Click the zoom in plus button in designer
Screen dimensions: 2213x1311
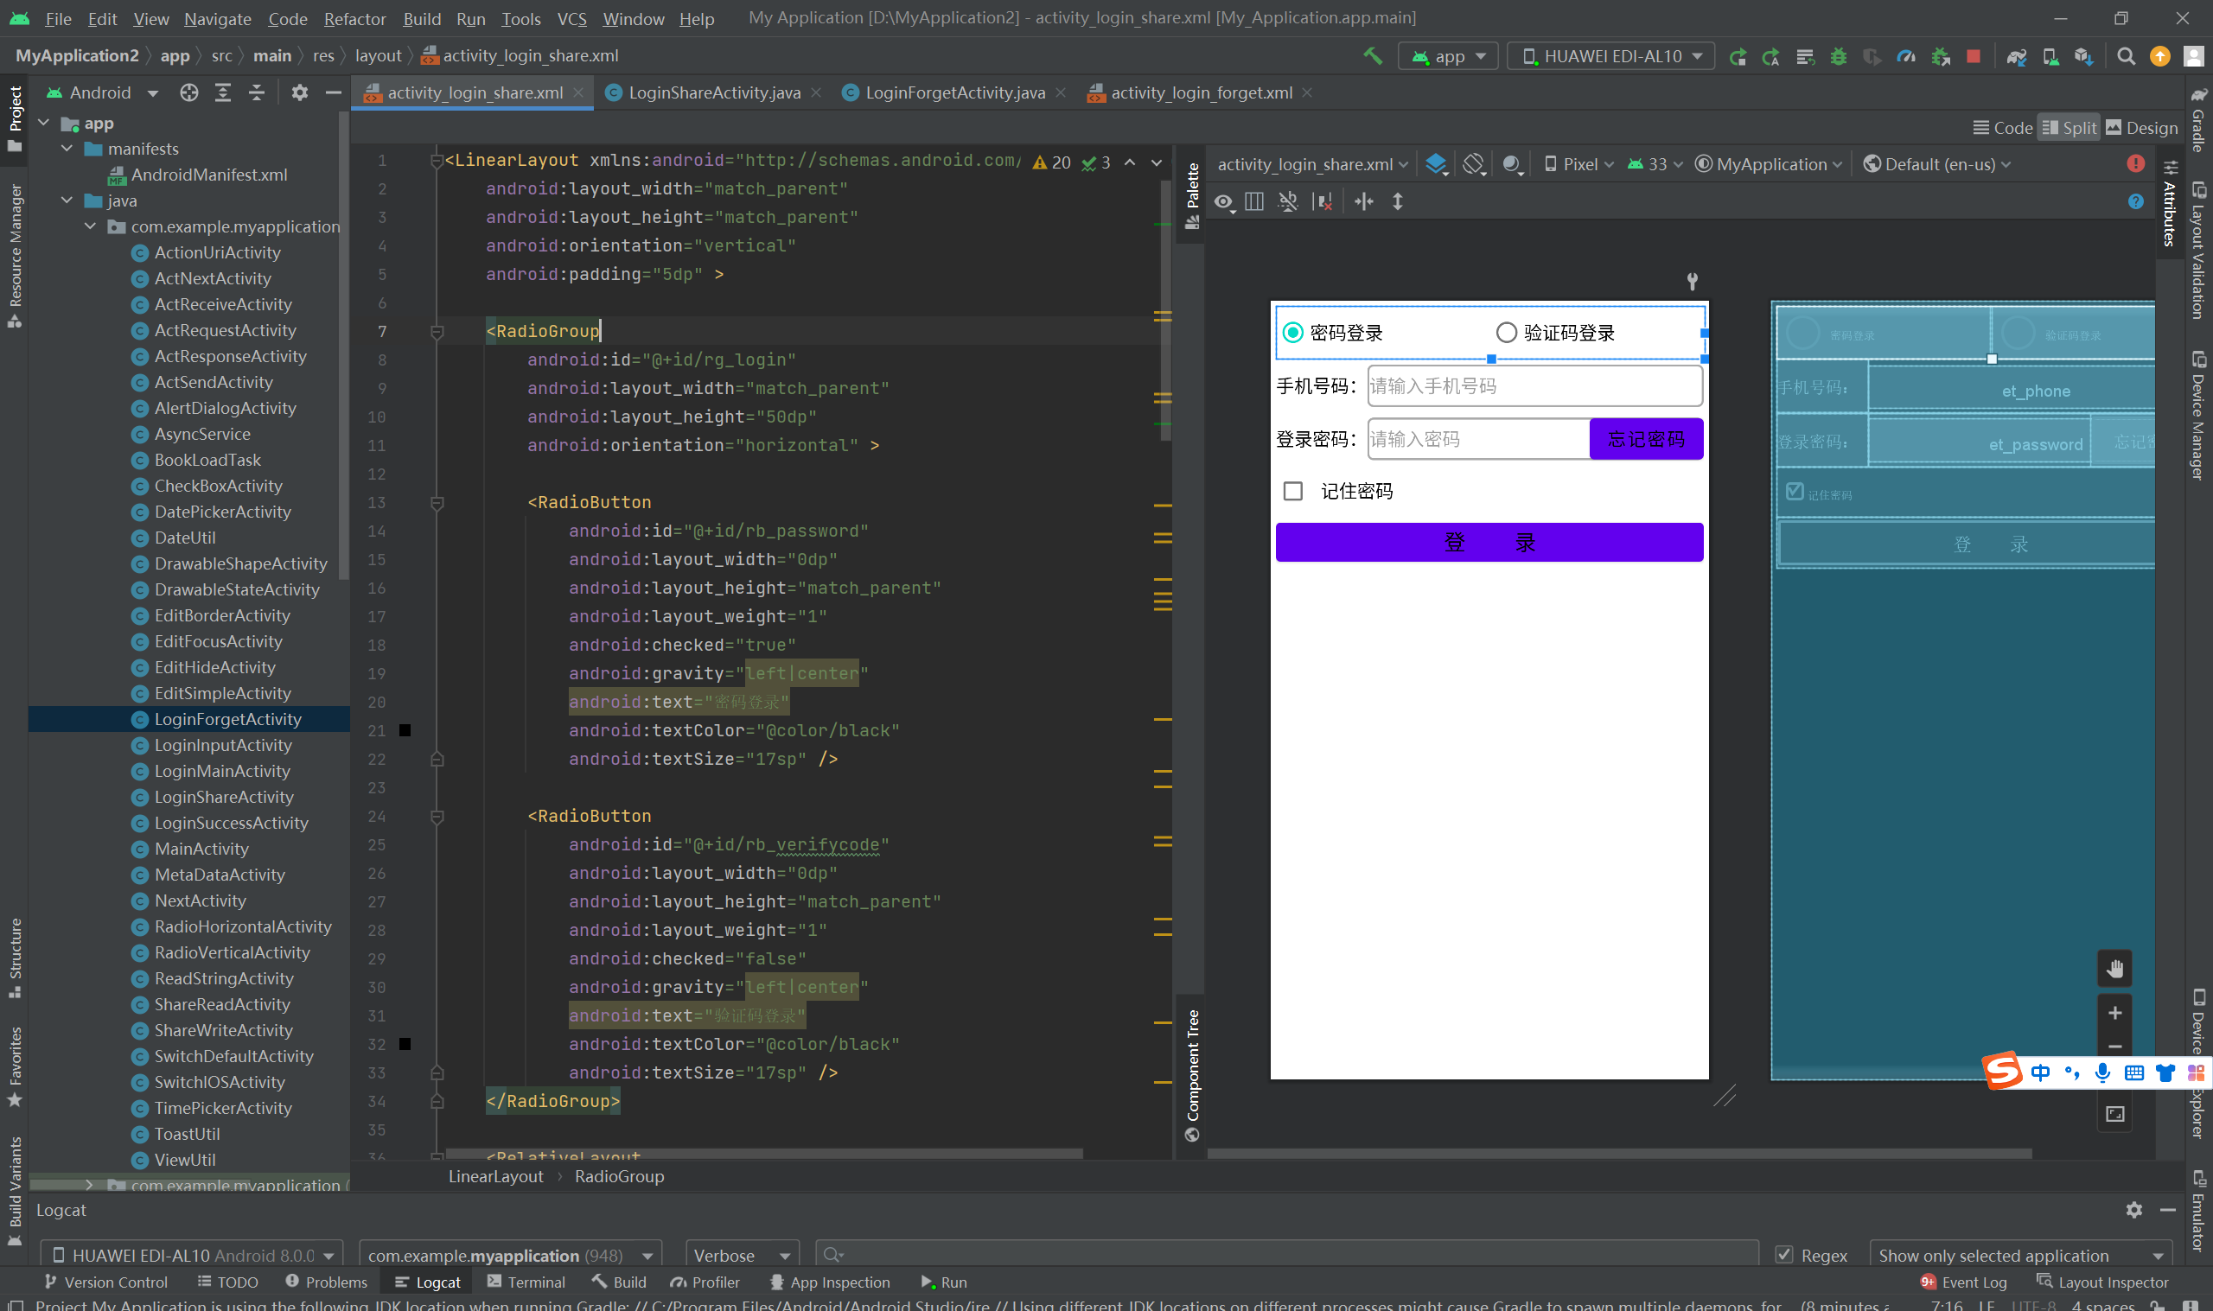2114,1012
